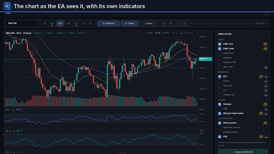Click the EA badge beside Volume
Image resolution: width=274 pixels, height=154 pixels.
[x=265, y=104]
